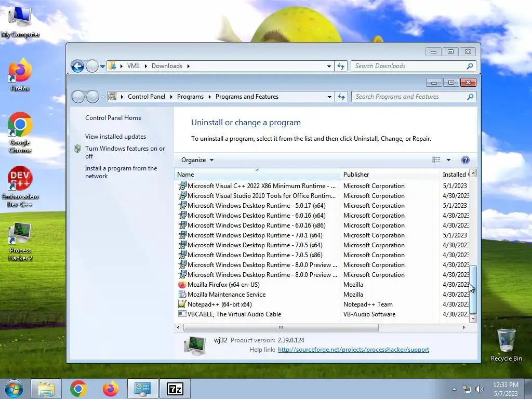532x399 pixels.
Task: Open the 7-Zip taskbar button
Action: tap(175, 389)
